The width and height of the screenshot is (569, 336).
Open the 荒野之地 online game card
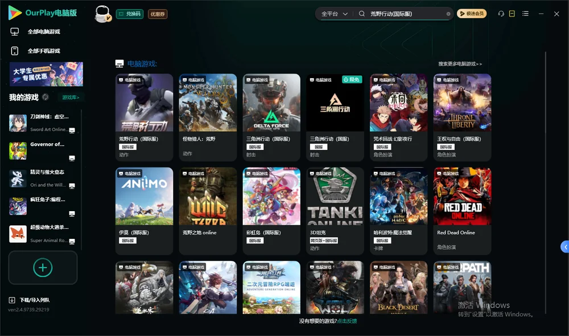point(208,211)
